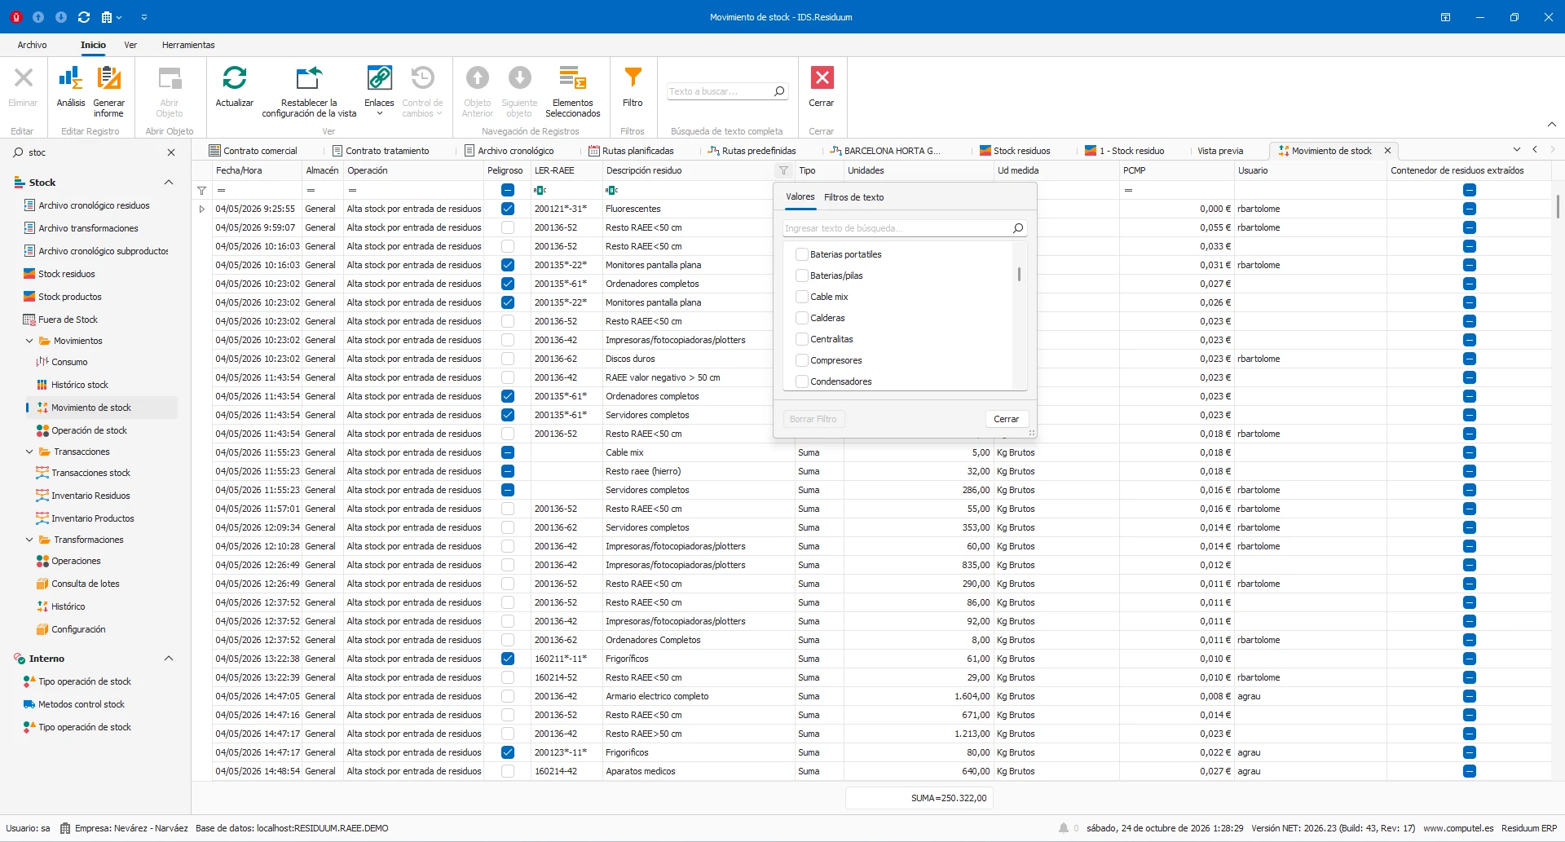Select Operación de stock in sidebar

coord(90,430)
